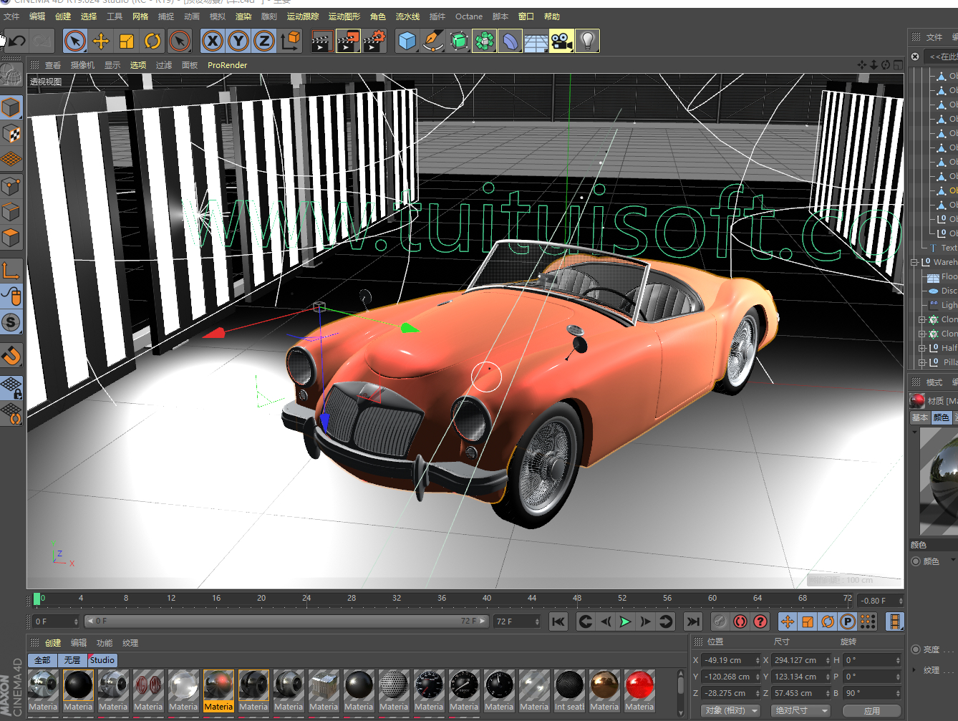
Task: Open the ProRender viewport menu
Action: click(227, 65)
